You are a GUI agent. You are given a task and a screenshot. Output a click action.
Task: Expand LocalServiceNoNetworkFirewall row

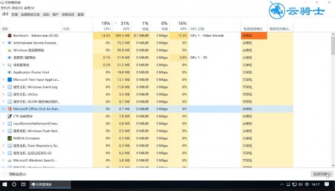[x=3, y=124]
